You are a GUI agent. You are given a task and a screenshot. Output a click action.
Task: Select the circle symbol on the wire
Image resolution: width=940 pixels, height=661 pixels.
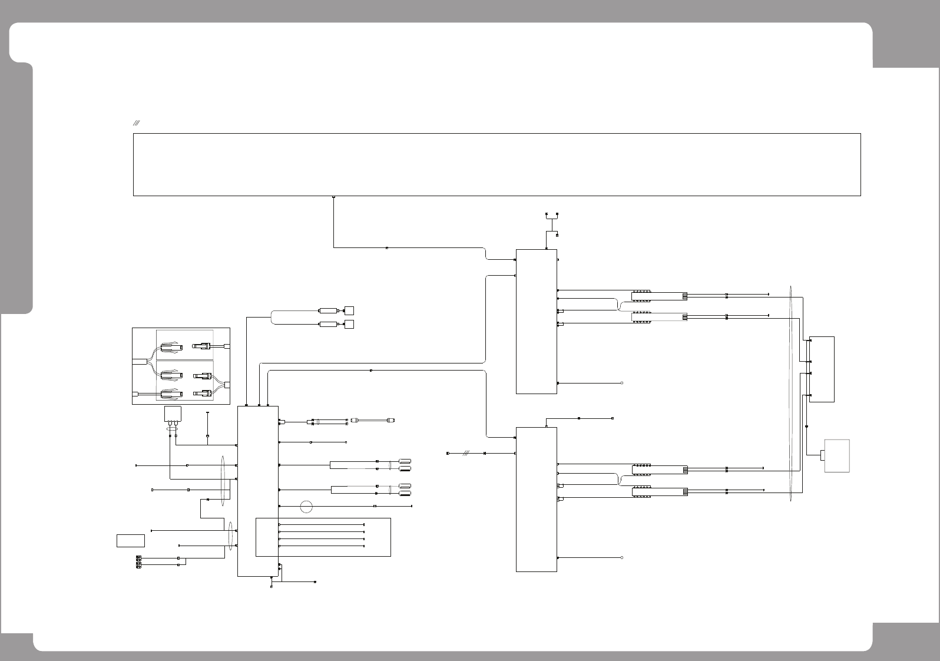point(306,506)
